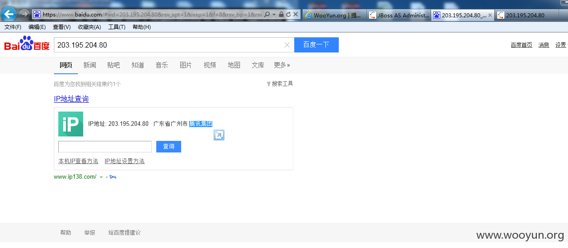Click the green iP logo thumbnail
This screenshot has width=568, height=248.
pos(71,124)
